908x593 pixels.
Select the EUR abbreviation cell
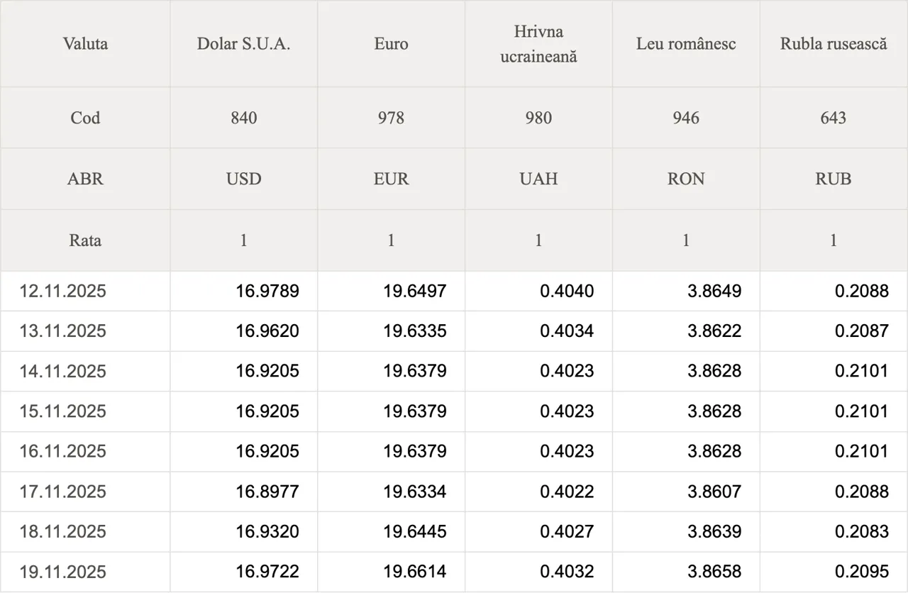tap(391, 179)
